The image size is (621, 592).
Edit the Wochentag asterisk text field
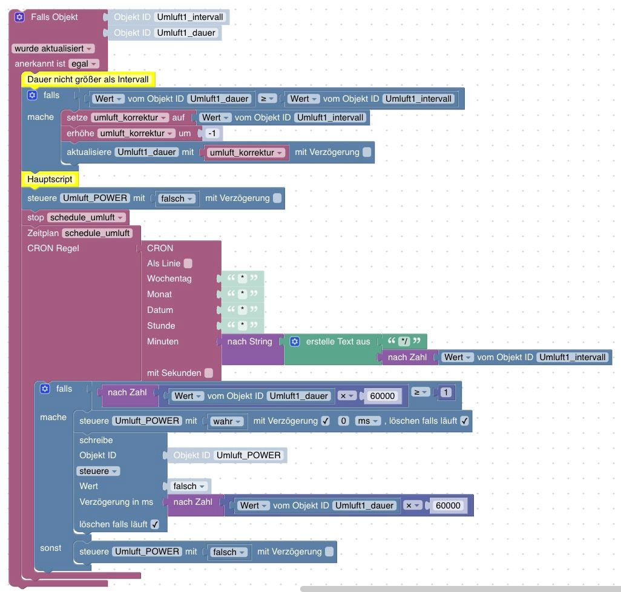(242, 278)
